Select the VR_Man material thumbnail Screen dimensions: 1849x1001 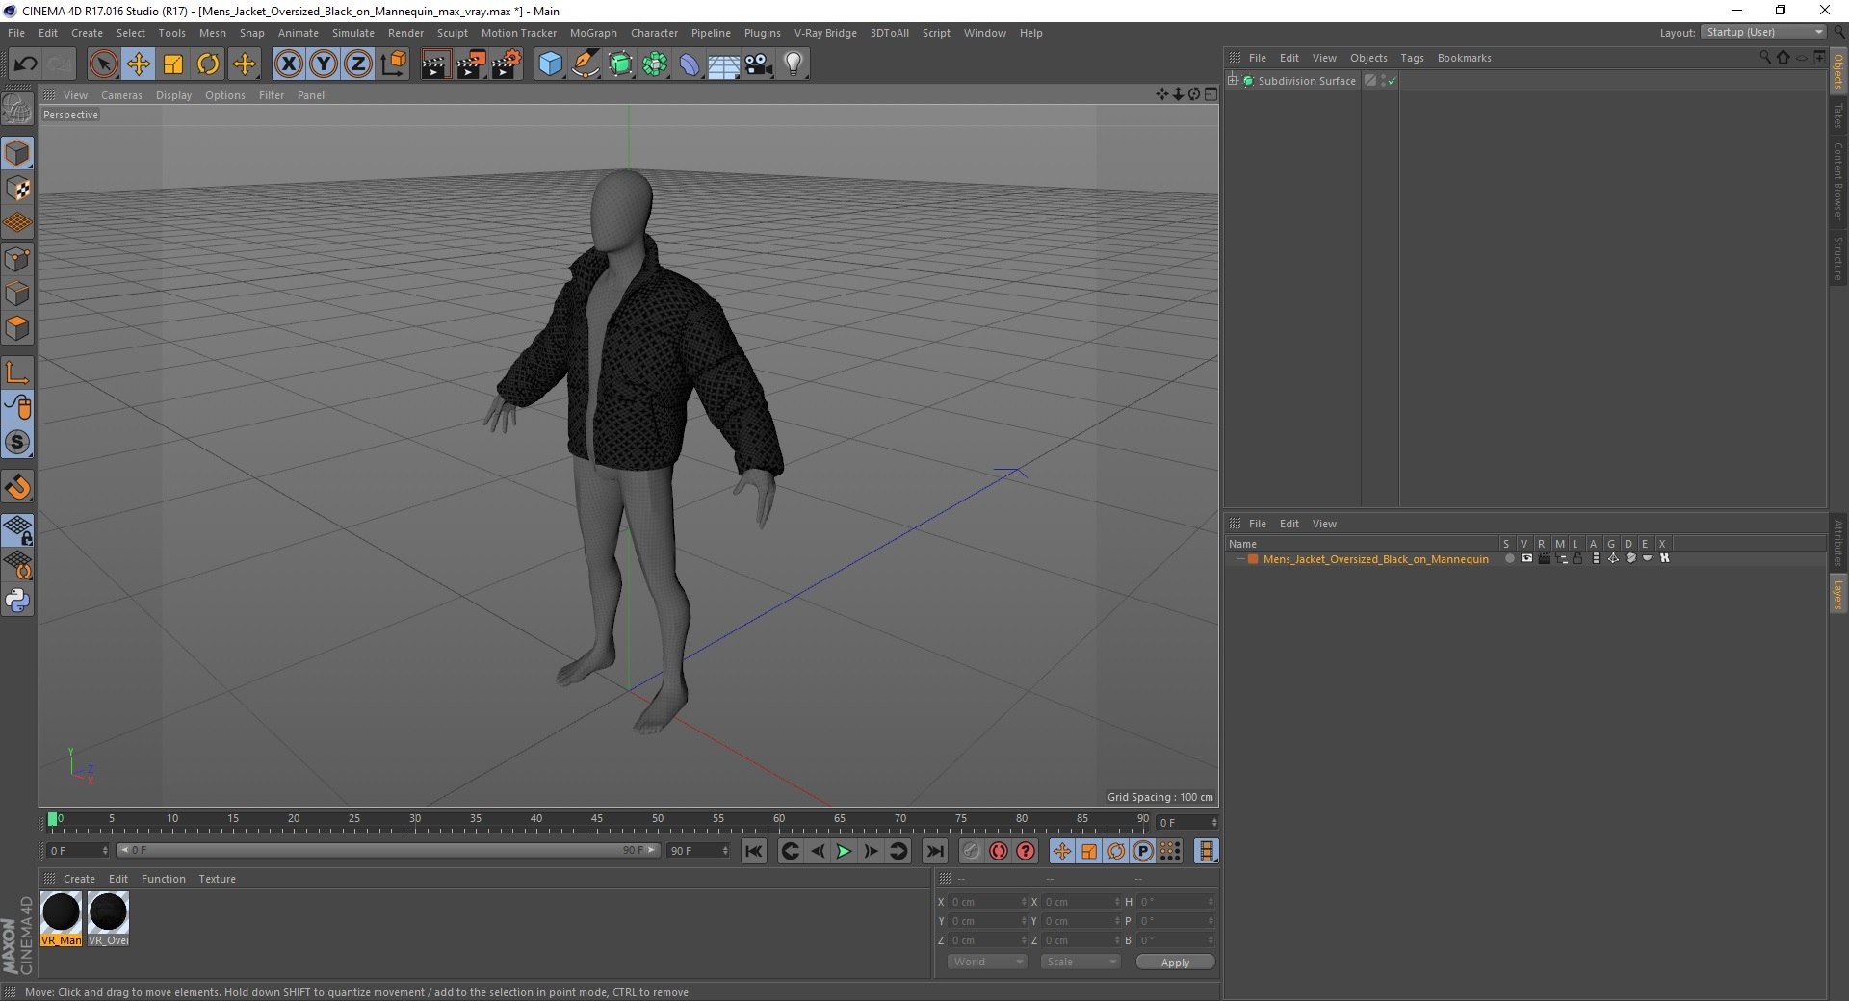(x=61, y=919)
